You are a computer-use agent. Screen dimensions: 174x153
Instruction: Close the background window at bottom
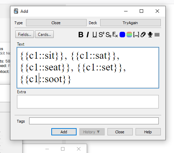coord(79,149)
